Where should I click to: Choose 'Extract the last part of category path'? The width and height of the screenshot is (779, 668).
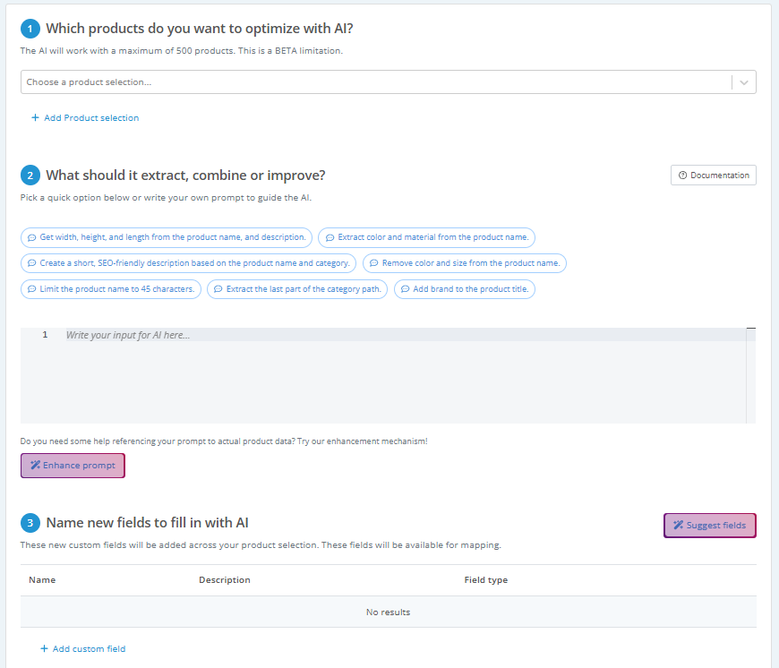tap(297, 289)
